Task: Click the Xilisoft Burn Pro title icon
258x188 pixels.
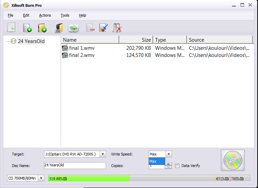Action: (6, 5)
